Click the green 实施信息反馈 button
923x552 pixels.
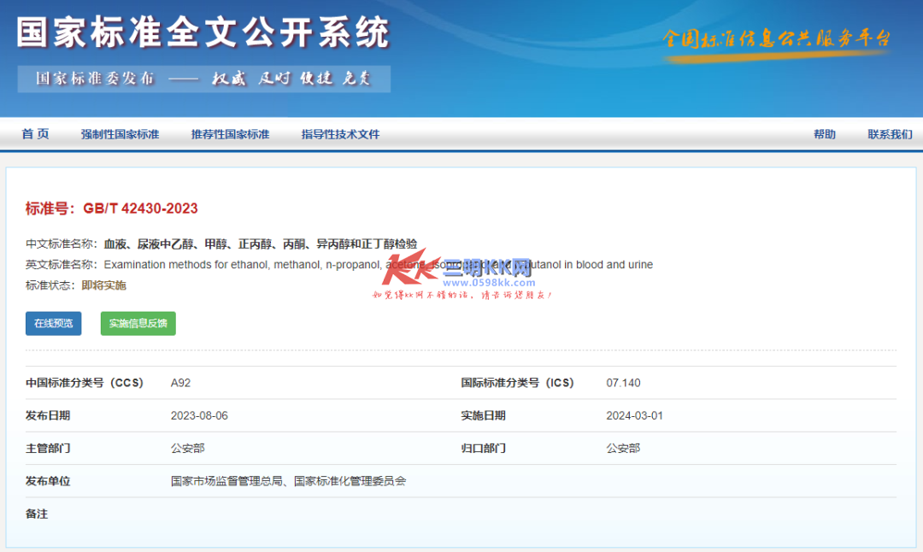[138, 323]
